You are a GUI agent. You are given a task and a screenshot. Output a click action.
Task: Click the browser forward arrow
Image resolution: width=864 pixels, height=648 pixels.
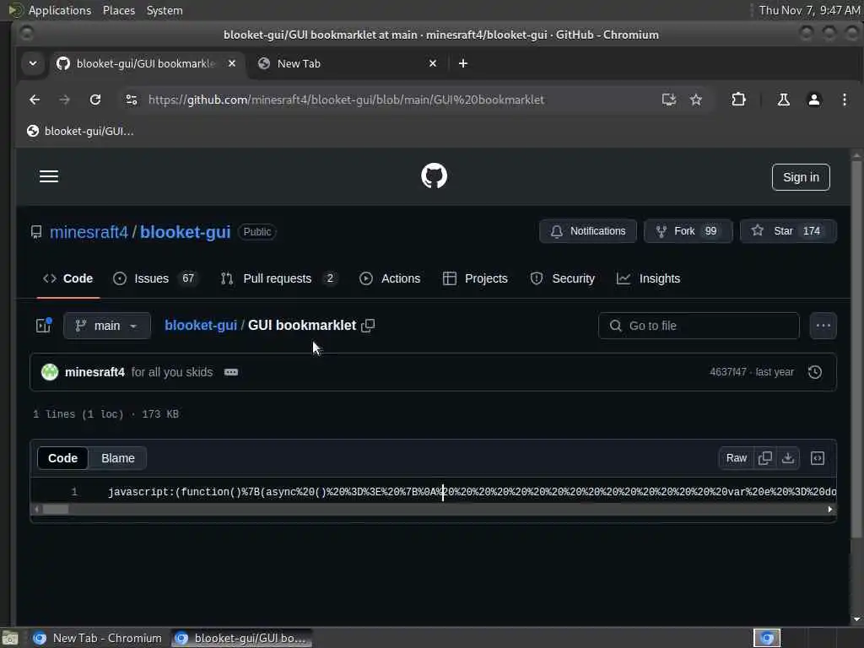pos(64,100)
